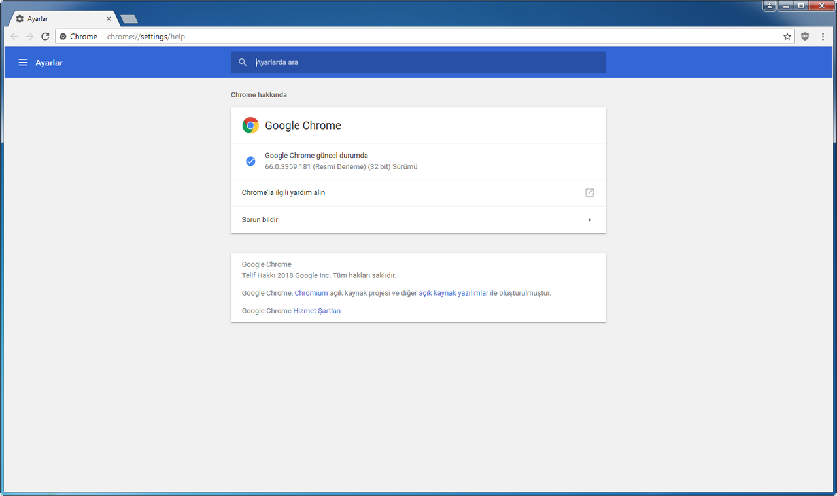Click the user profile button in title bar

point(769,5)
